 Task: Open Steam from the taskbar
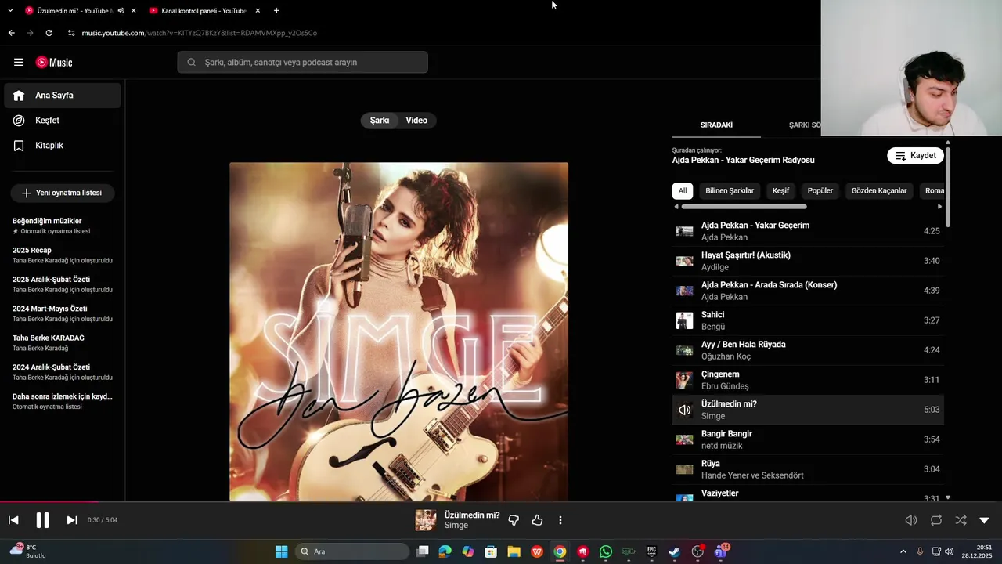[674, 551]
